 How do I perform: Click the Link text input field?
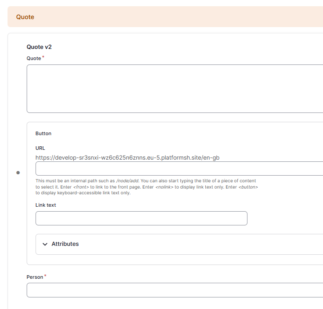pyautogui.click(x=141, y=218)
